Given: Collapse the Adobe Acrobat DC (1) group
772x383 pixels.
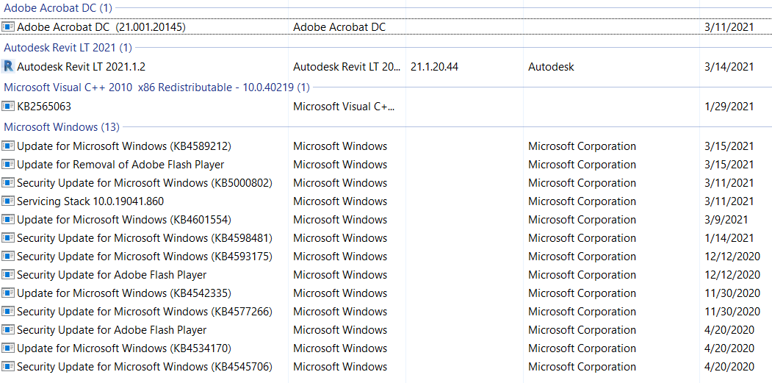Looking at the screenshot, I should click(58, 8).
